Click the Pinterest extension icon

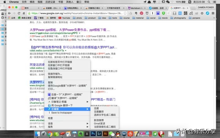(141, 13)
